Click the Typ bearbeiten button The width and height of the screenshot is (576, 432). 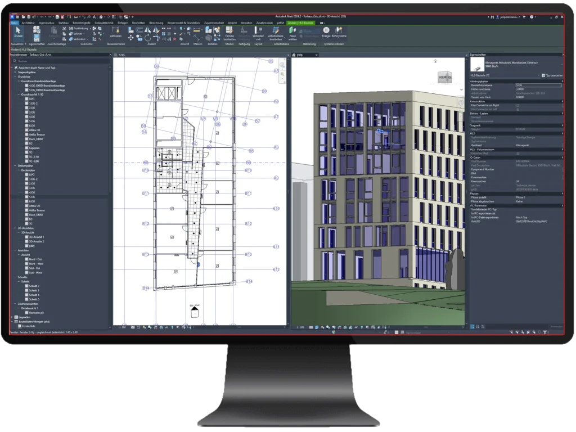551,75
